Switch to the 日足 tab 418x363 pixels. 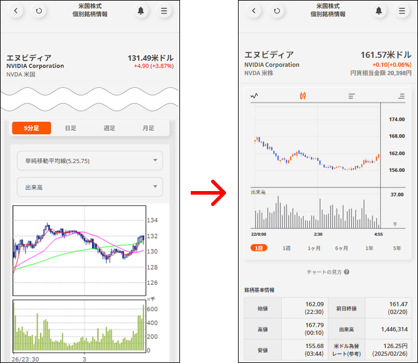[71, 128]
